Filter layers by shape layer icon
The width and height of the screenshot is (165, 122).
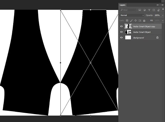pyautogui.click(x=154, y=10)
